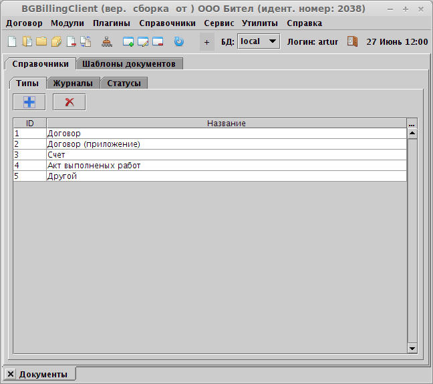Switch to Шаблоны документов tab
The height and width of the screenshot is (384, 433).
point(129,64)
